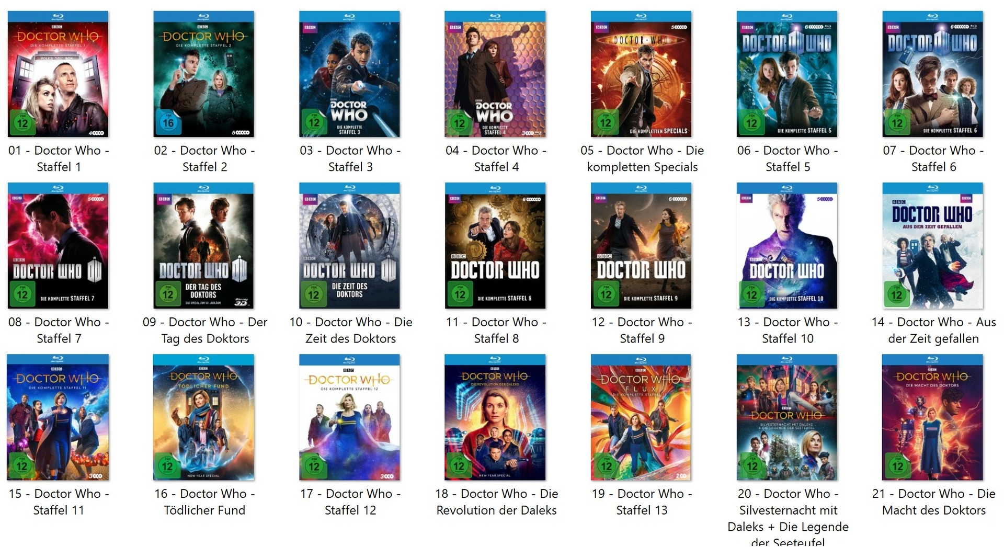Select the Doctor Who Staffel 9 cover

tap(641, 246)
